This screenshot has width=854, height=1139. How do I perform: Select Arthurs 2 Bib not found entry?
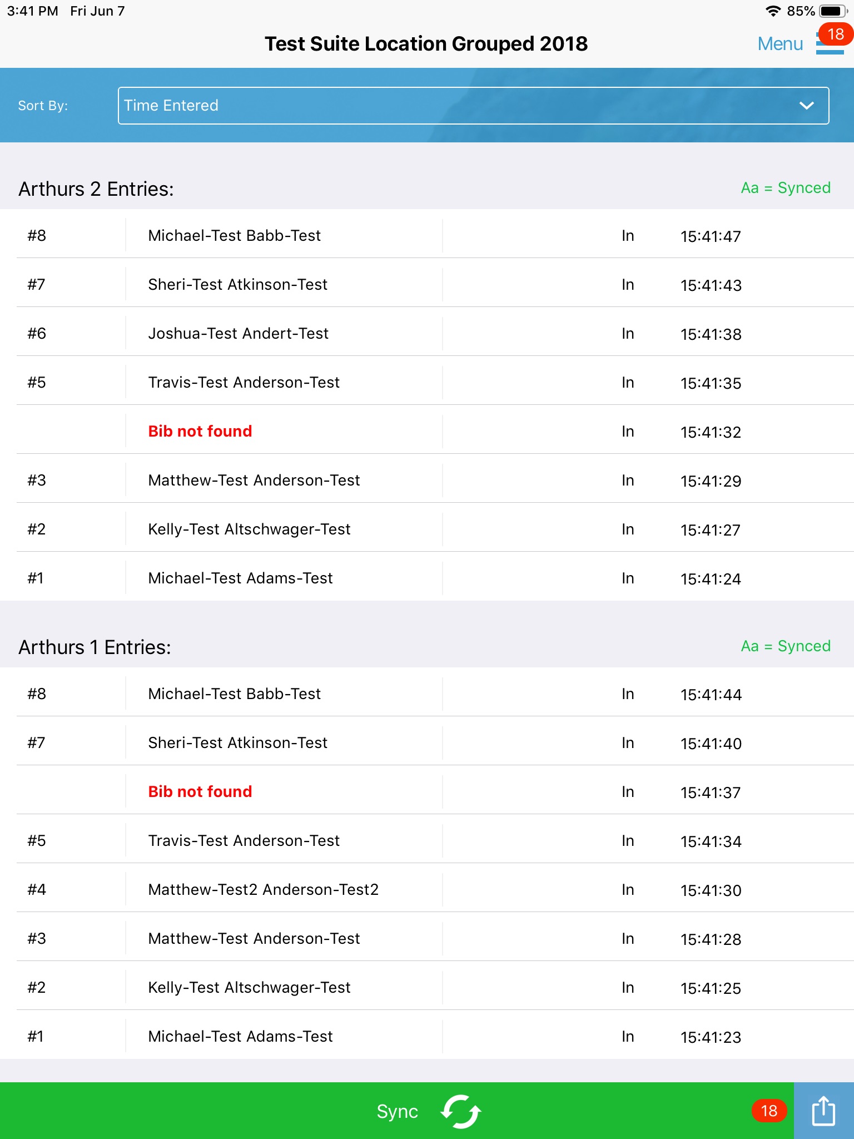click(x=200, y=432)
